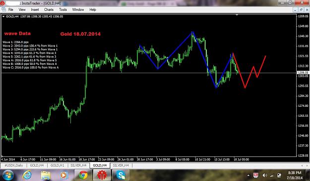This screenshot has width=310, height=181.
Task: Collapse the GOLD,H4 chart header triangle
Action: 3,16
